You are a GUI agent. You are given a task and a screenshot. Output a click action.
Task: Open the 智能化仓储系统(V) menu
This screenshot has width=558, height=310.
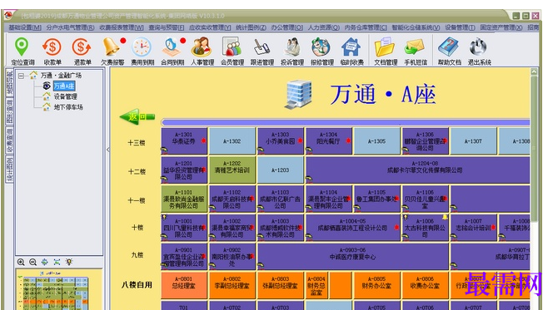[x=416, y=27]
